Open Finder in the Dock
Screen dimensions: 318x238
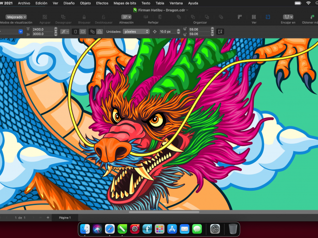(85, 229)
